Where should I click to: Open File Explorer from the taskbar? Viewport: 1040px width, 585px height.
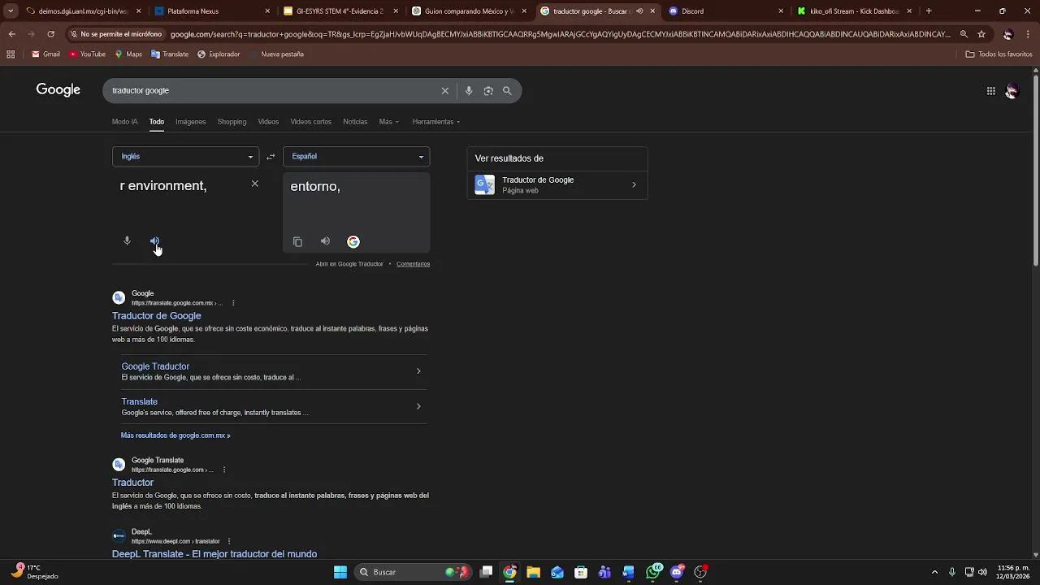[x=533, y=572]
